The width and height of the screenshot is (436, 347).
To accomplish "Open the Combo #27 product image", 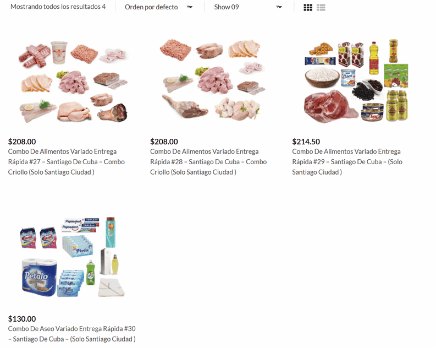I will point(74,81).
